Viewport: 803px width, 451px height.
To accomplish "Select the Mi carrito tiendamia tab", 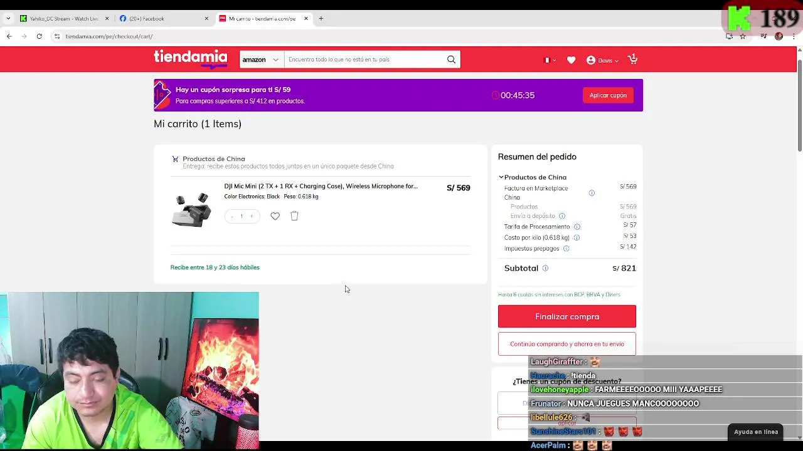I will [262, 19].
